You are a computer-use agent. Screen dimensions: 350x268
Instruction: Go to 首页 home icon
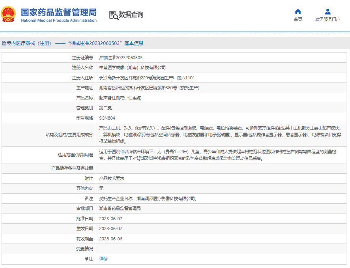(x=298, y=11)
